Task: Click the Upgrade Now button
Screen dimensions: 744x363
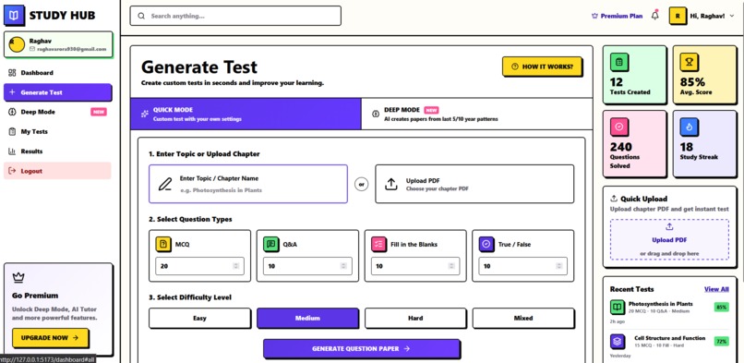Action: click(x=50, y=338)
